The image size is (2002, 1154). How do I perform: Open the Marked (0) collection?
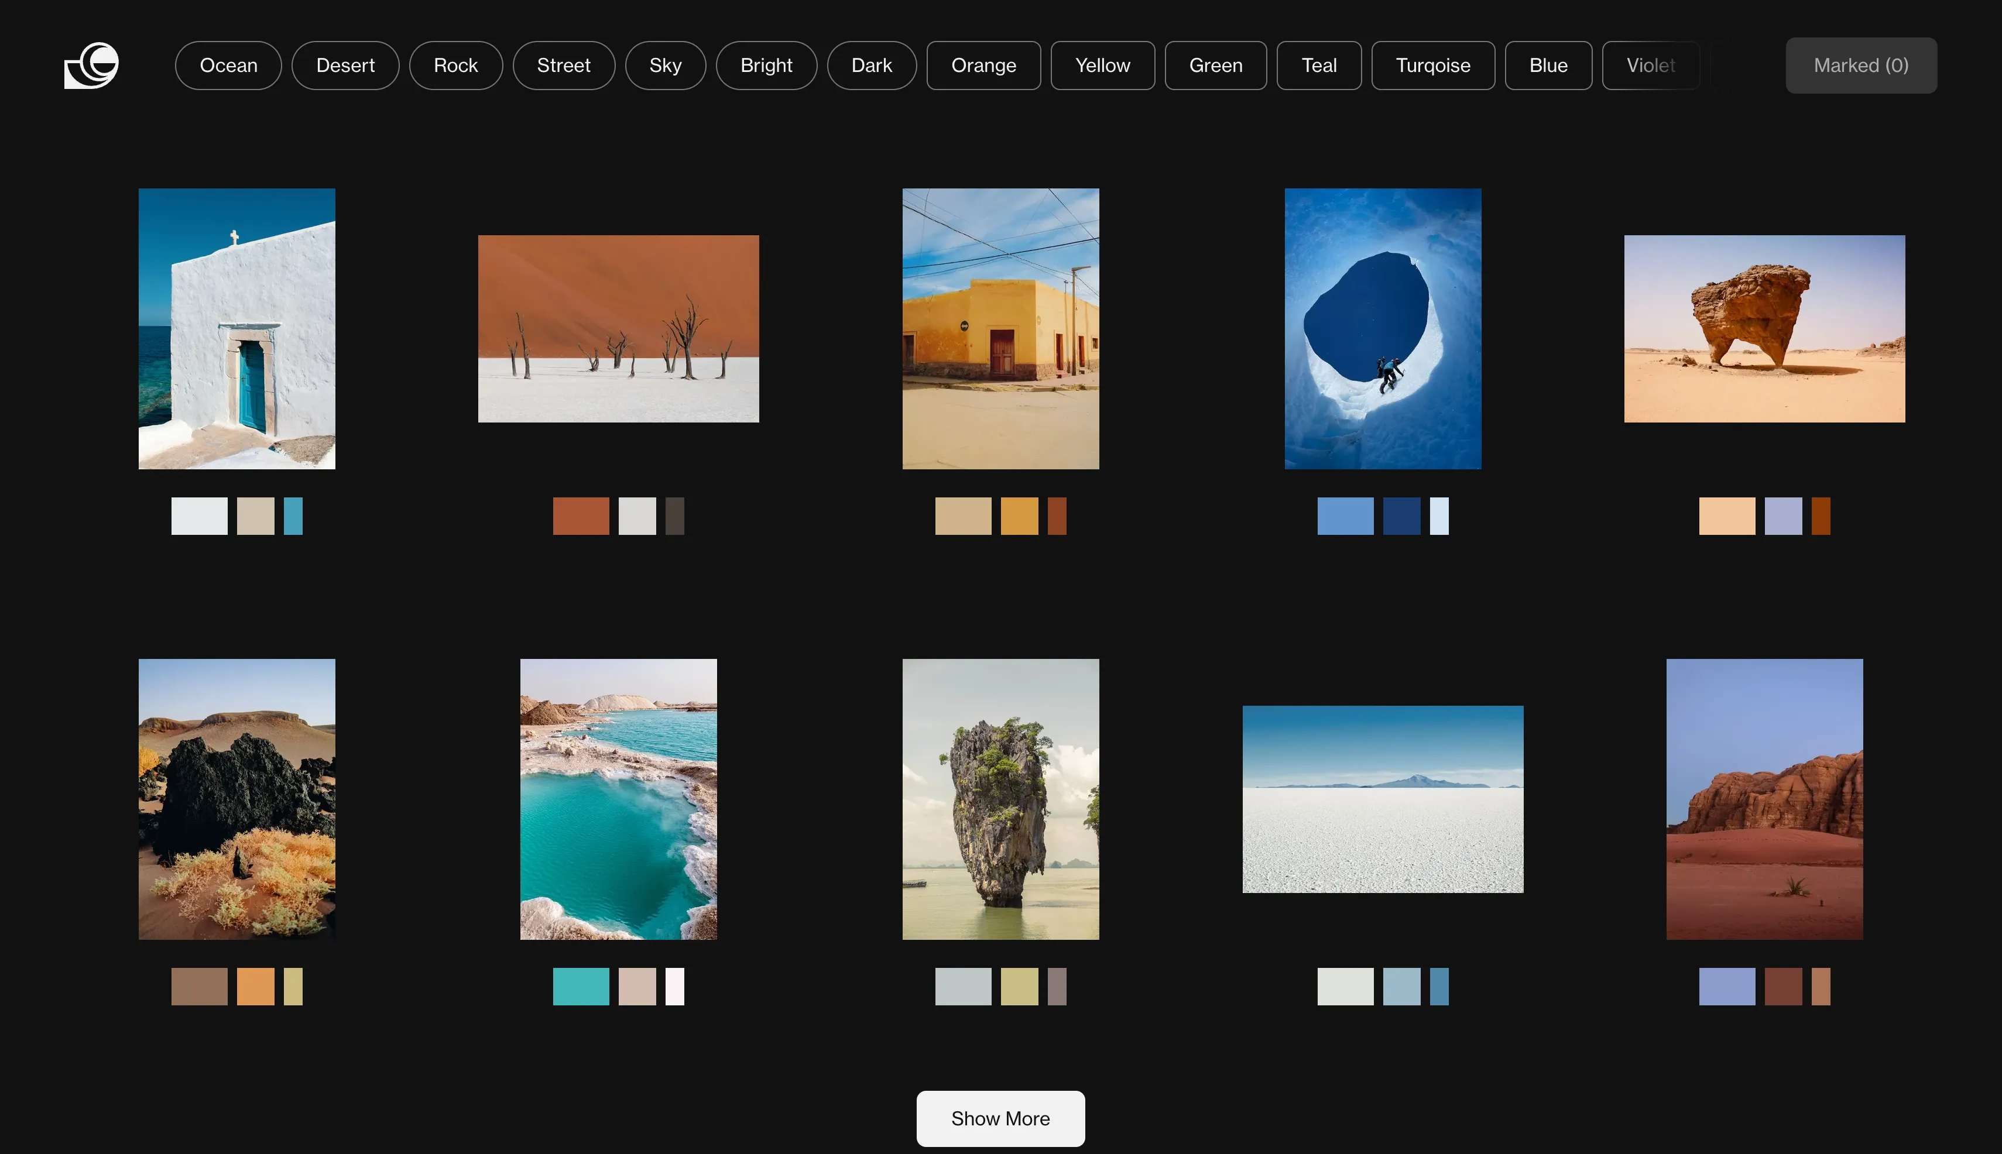(1860, 65)
